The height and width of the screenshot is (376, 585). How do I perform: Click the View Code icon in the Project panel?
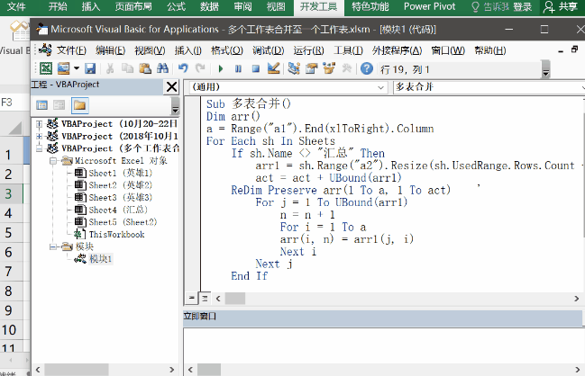click(41, 105)
